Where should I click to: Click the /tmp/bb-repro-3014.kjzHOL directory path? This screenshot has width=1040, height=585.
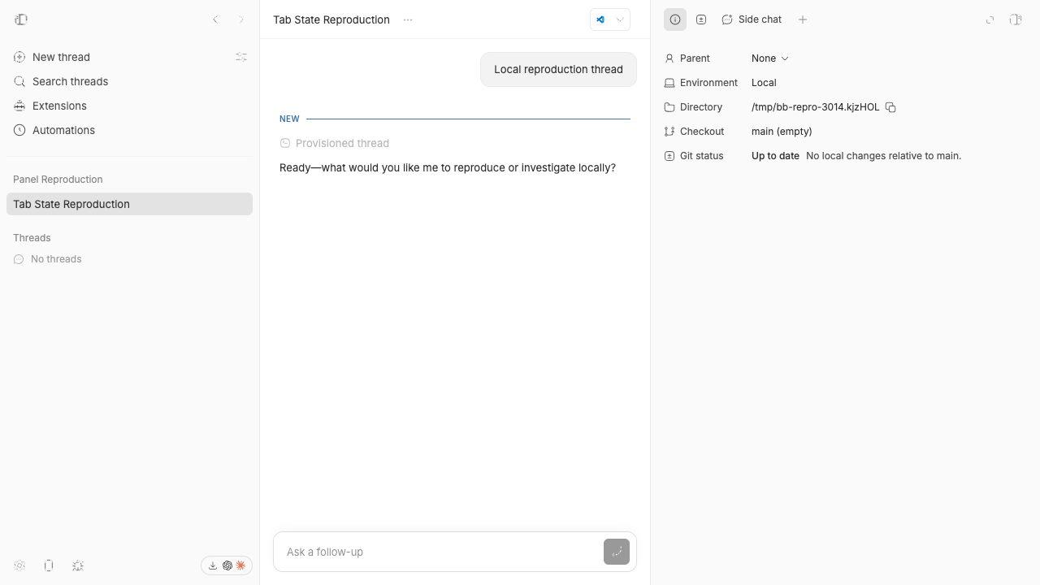815,107
